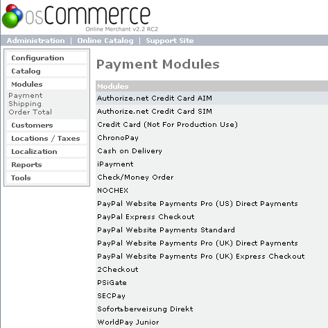
Task: Select the SECPay module row
Action: (212, 295)
